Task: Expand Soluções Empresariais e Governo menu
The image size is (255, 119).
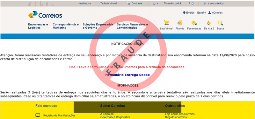Action: coord(98,26)
